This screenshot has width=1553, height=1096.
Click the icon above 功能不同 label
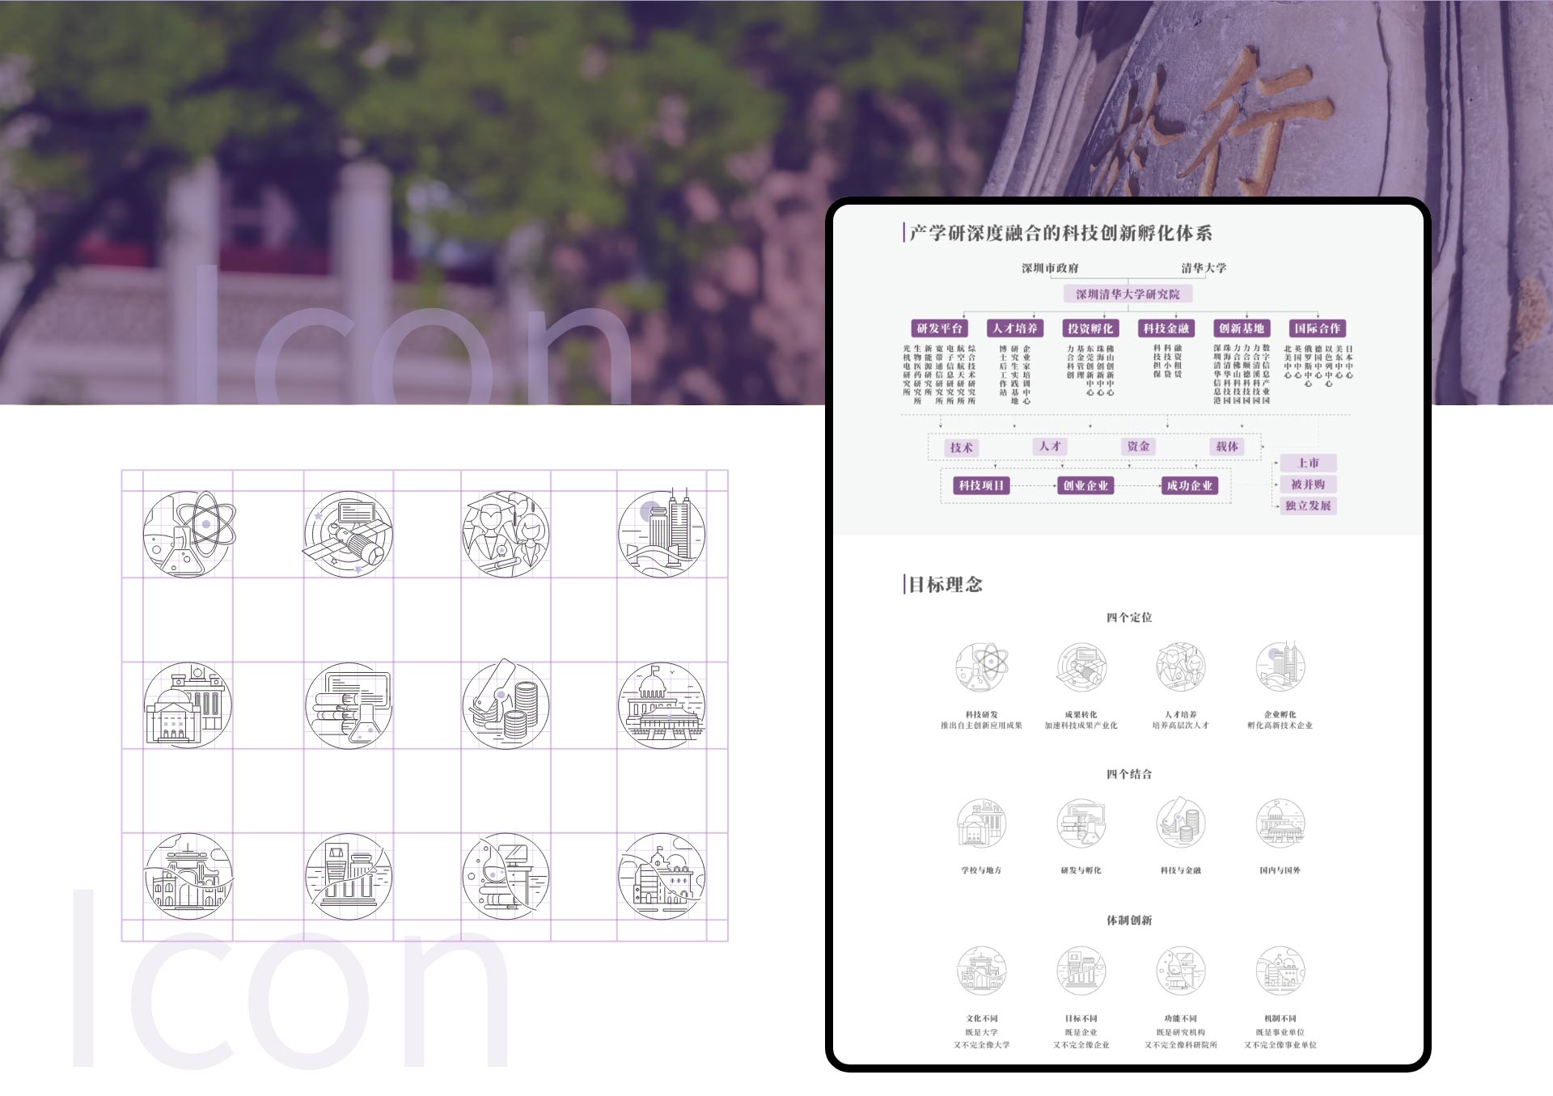(1180, 970)
